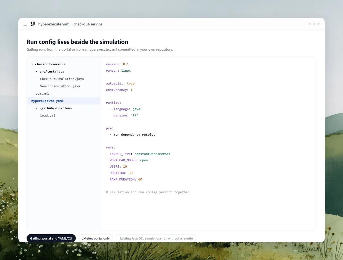The height and width of the screenshot is (260, 343).
Task: Select hyperexecute.yaml in the file tree
Action: [x=63, y=101]
